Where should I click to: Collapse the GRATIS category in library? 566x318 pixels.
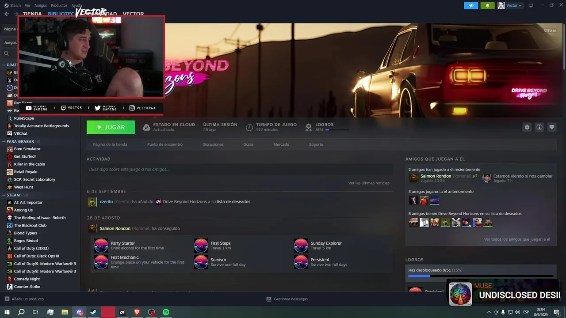coord(4,65)
